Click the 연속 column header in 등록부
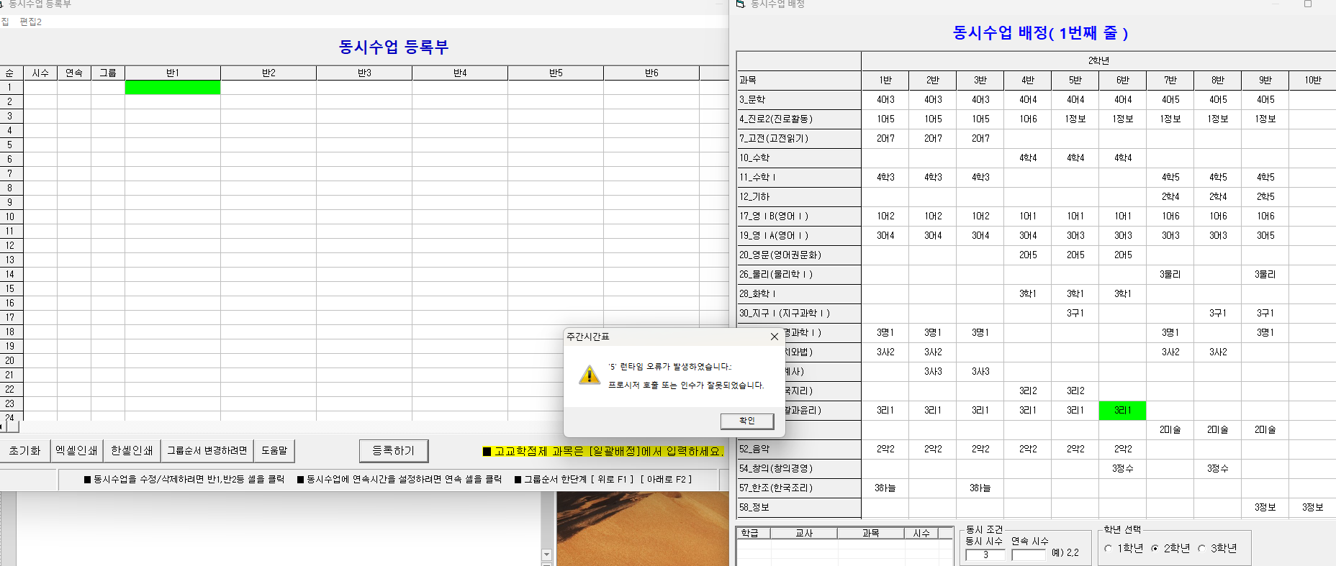The height and width of the screenshot is (566, 1336). [74, 73]
